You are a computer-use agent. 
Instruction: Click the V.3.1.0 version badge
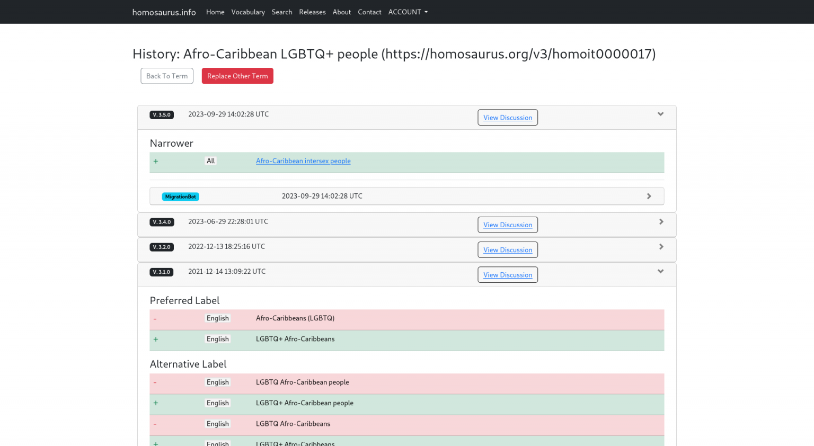point(162,272)
